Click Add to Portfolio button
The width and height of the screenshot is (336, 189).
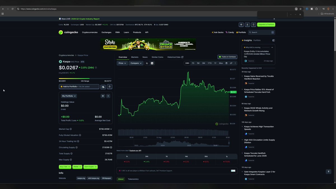[x=79, y=87]
